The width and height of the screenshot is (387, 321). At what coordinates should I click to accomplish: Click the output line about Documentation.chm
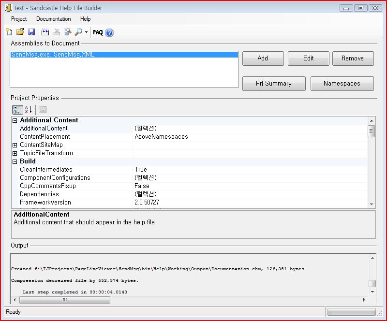click(x=158, y=269)
